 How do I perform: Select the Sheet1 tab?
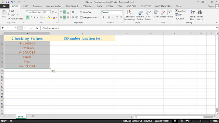coord(21,117)
